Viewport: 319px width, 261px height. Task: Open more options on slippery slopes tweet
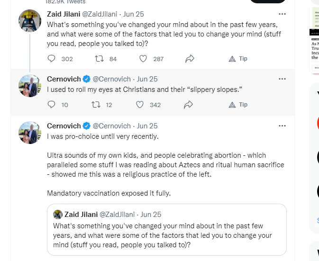pyautogui.click(x=283, y=79)
